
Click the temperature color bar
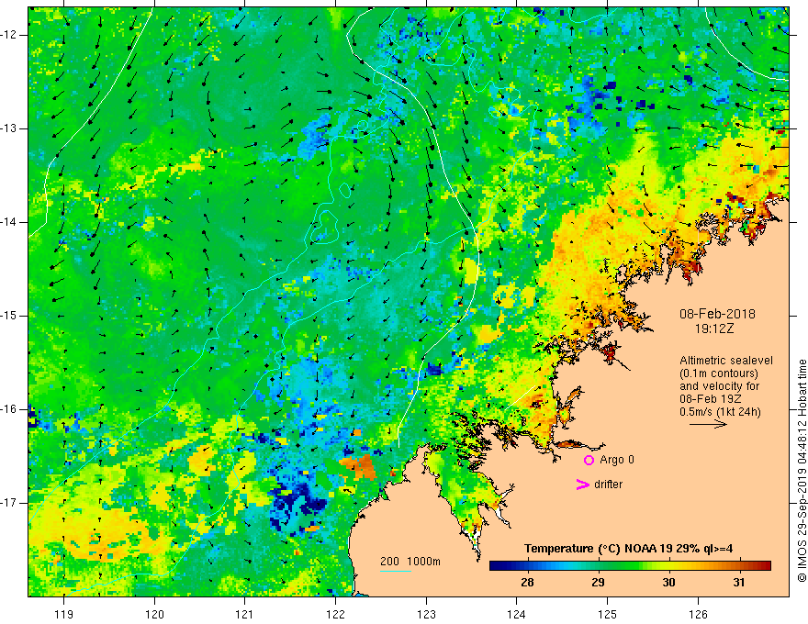(x=630, y=566)
